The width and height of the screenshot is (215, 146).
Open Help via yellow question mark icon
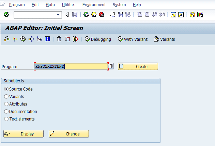[193, 15]
